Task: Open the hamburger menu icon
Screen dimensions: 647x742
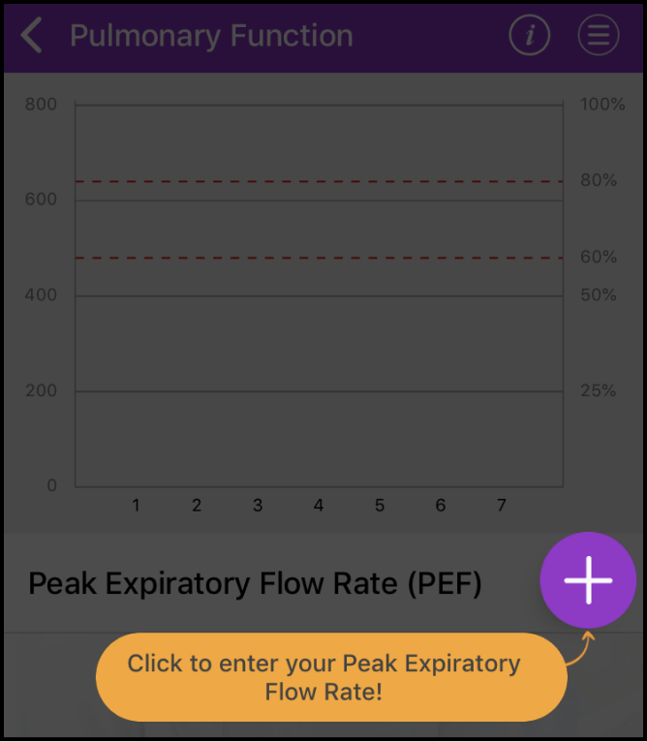Action: [599, 36]
